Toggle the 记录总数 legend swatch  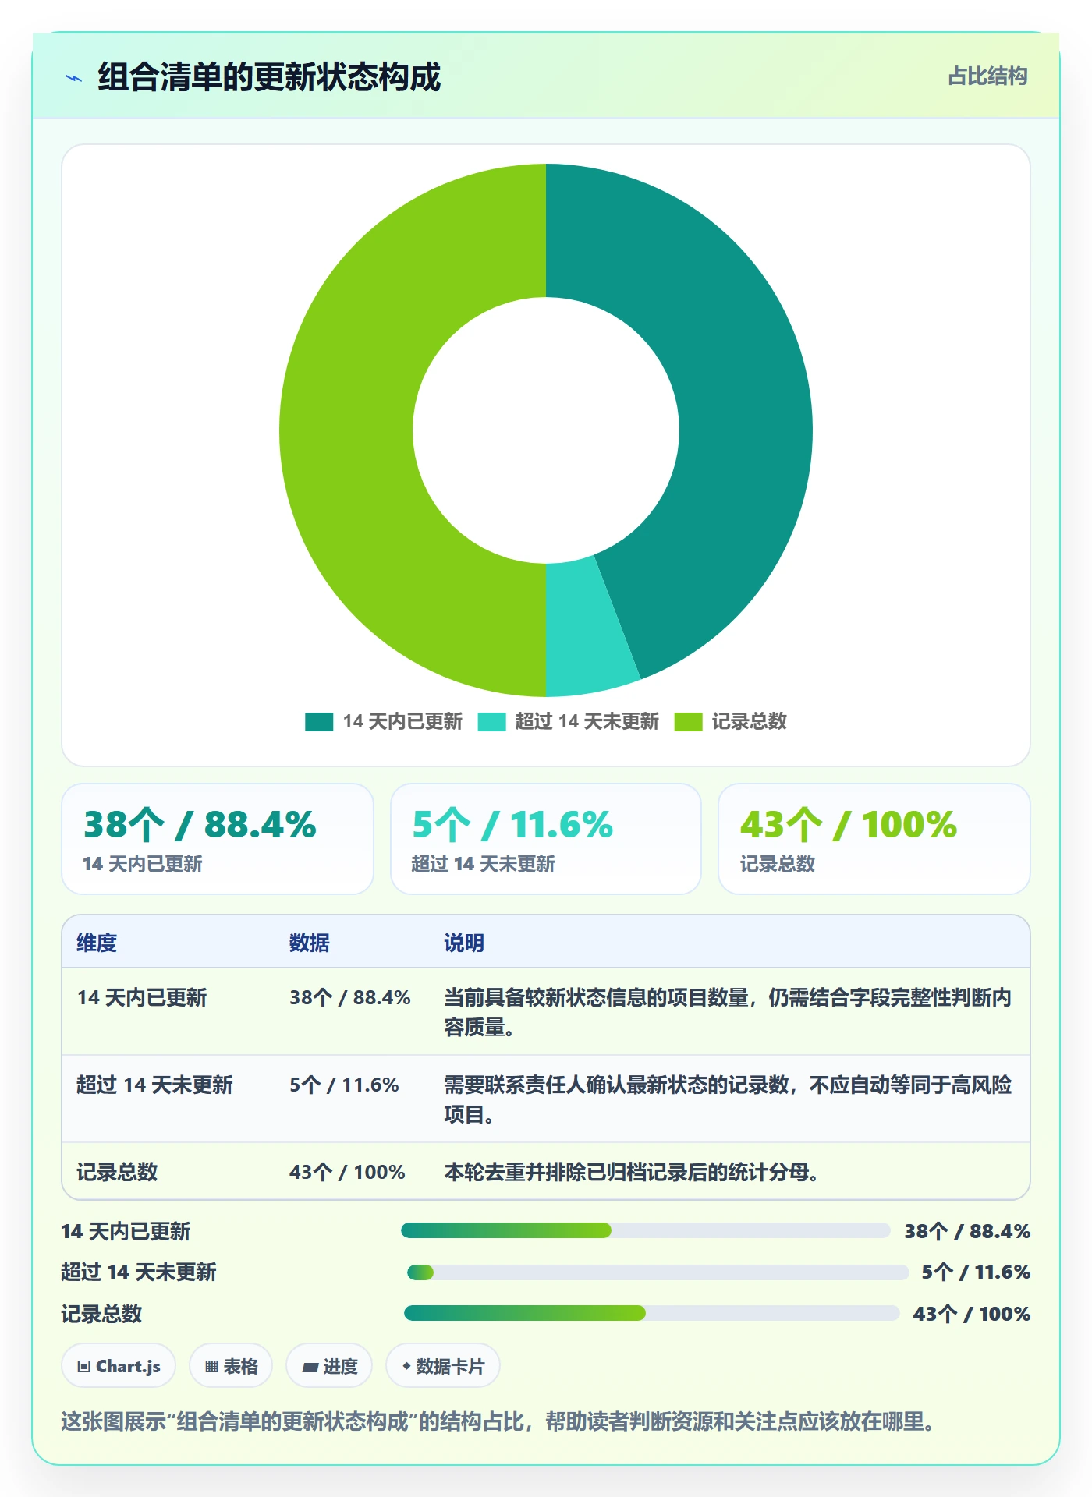tap(688, 722)
